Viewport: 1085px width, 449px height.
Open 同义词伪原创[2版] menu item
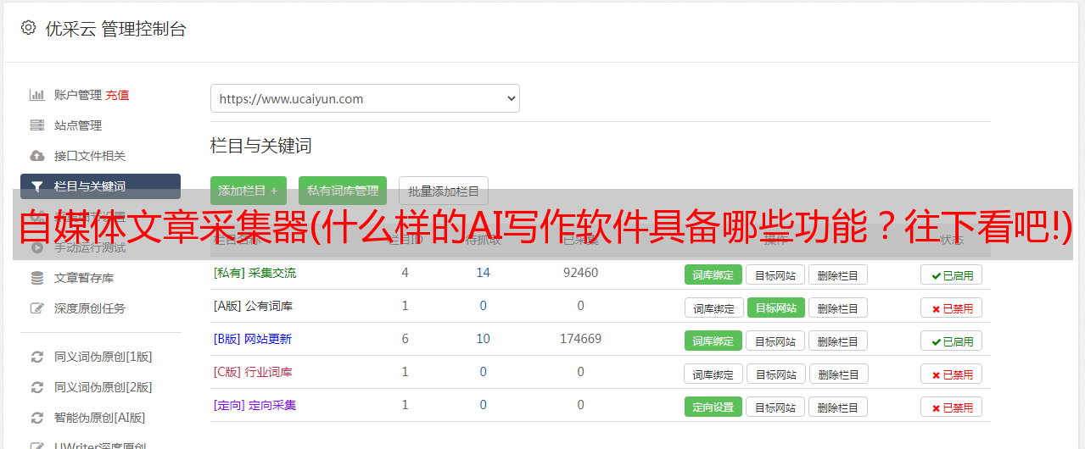103,387
